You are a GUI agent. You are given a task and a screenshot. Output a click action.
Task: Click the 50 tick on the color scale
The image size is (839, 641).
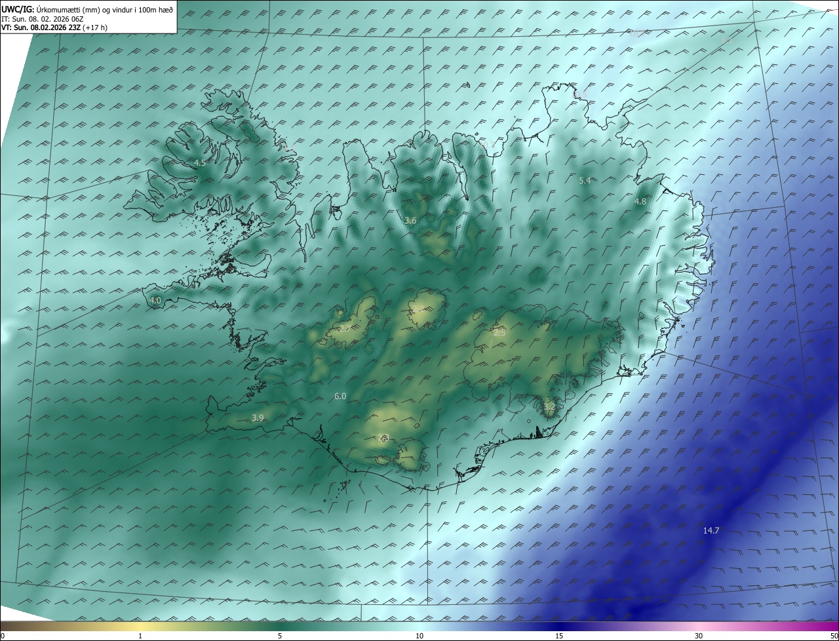pos(834,636)
